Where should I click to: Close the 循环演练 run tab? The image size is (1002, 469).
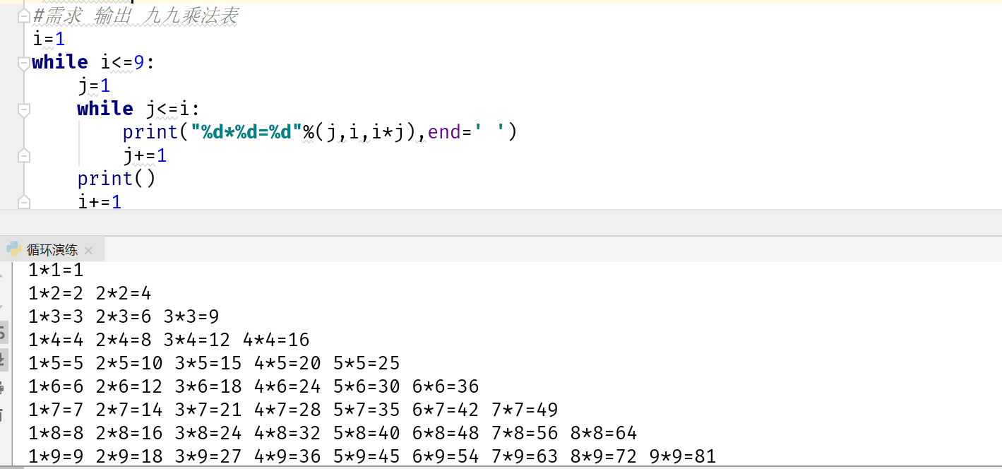[x=88, y=250]
